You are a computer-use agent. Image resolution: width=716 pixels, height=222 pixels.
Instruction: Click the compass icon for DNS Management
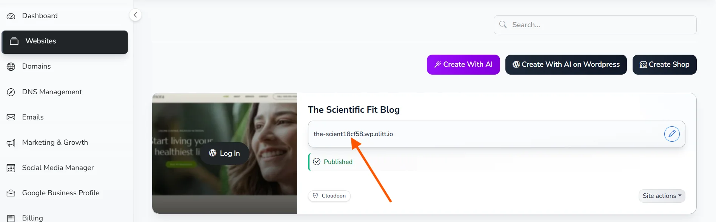11,92
